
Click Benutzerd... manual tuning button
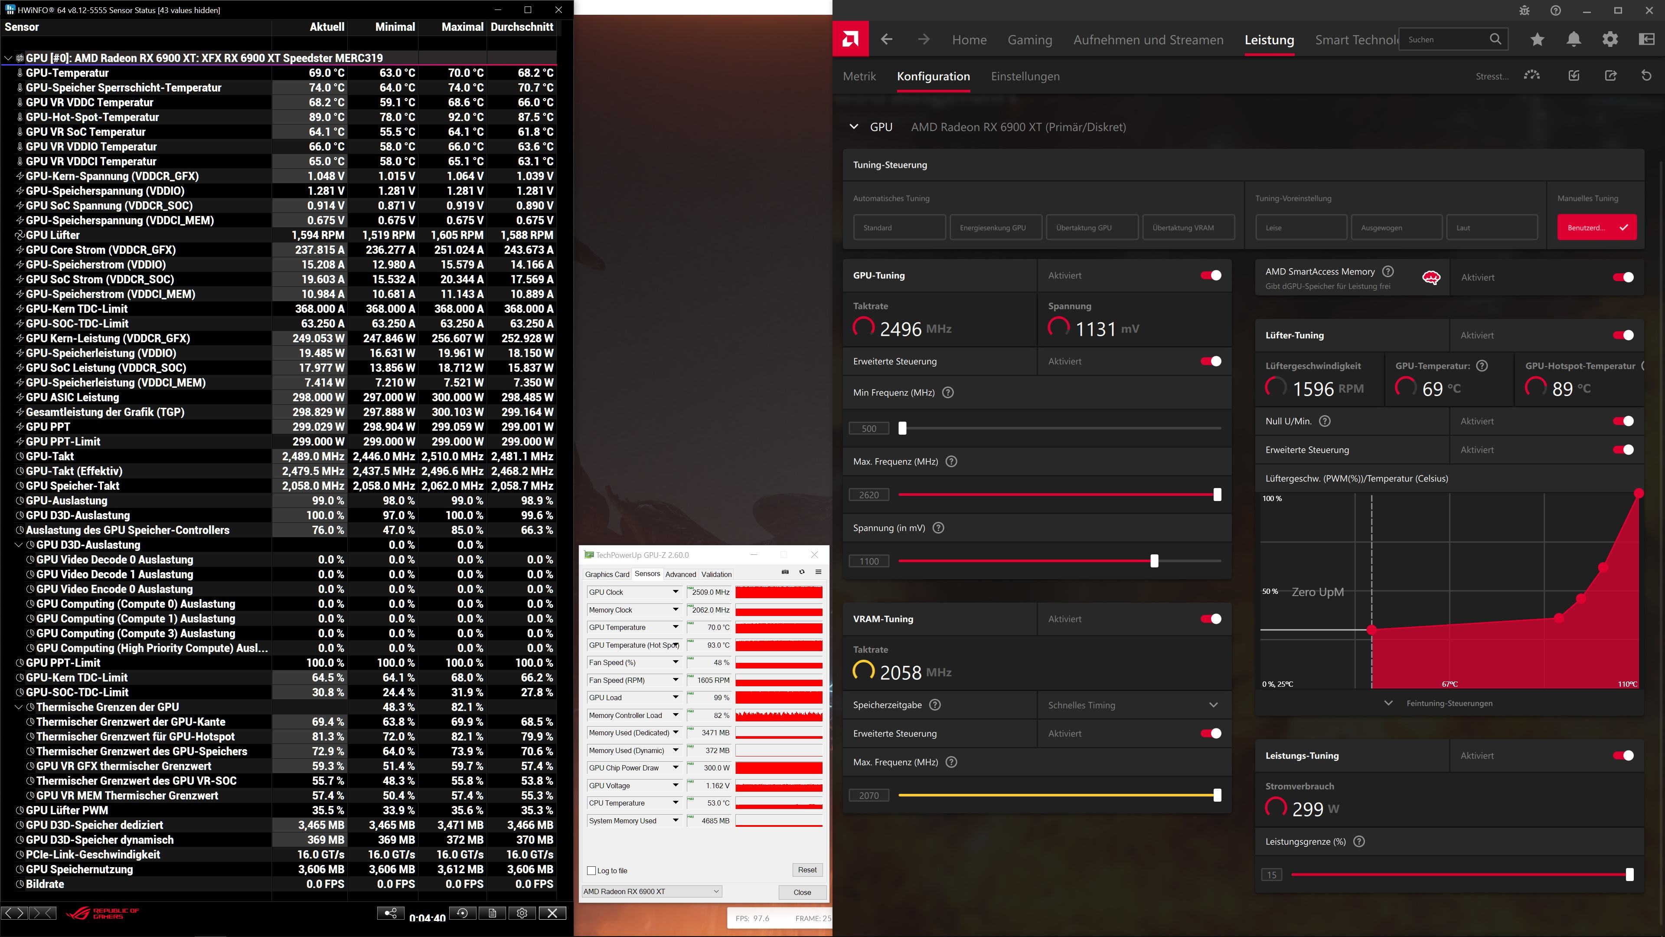tap(1596, 228)
